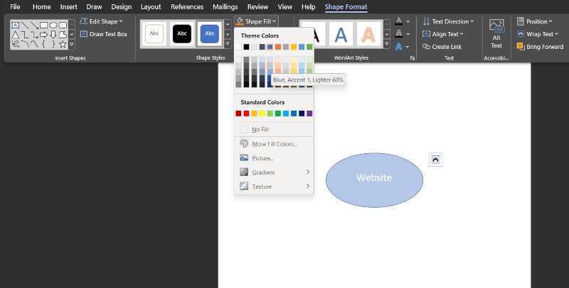Pick the red standard color swatch
This screenshot has width=569, height=288.
tap(247, 113)
